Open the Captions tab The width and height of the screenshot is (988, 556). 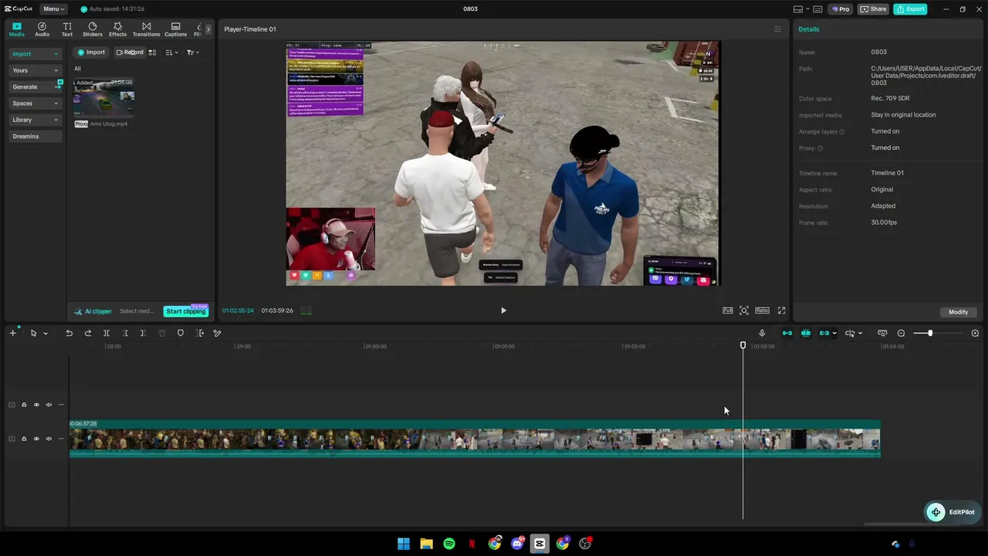(x=175, y=29)
